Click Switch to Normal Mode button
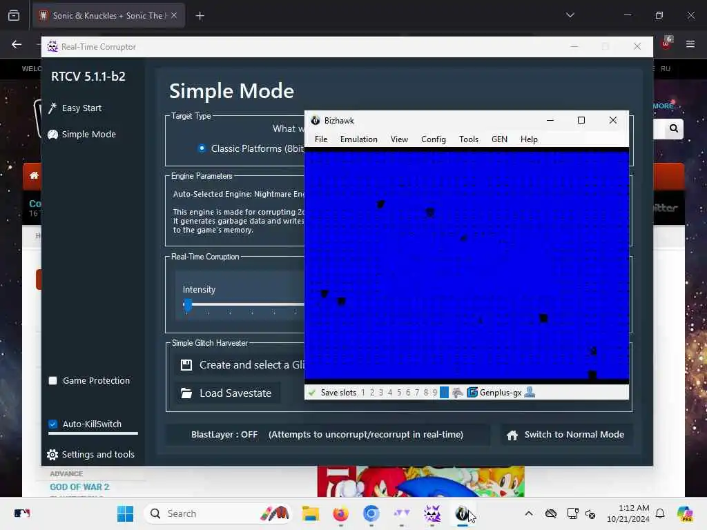This screenshot has height=530, width=707. (x=566, y=435)
